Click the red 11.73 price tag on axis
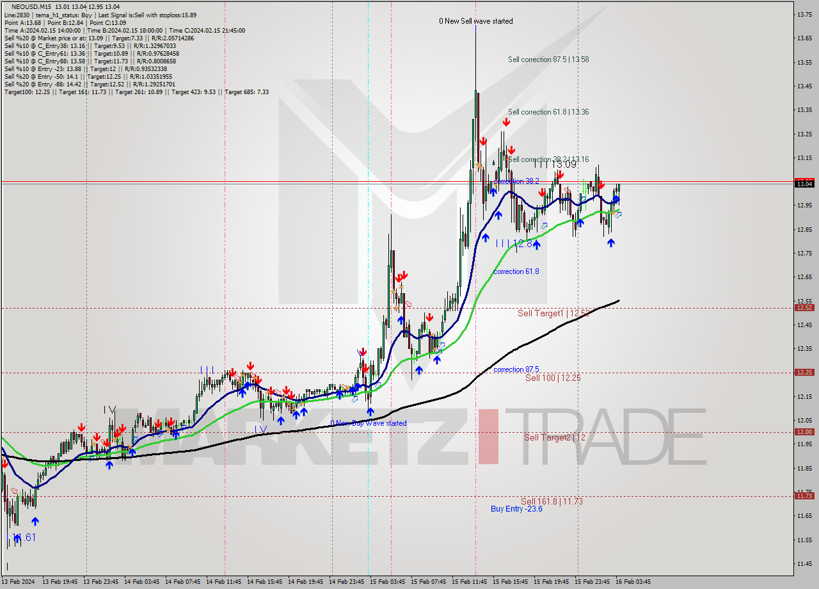 [x=804, y=496]
